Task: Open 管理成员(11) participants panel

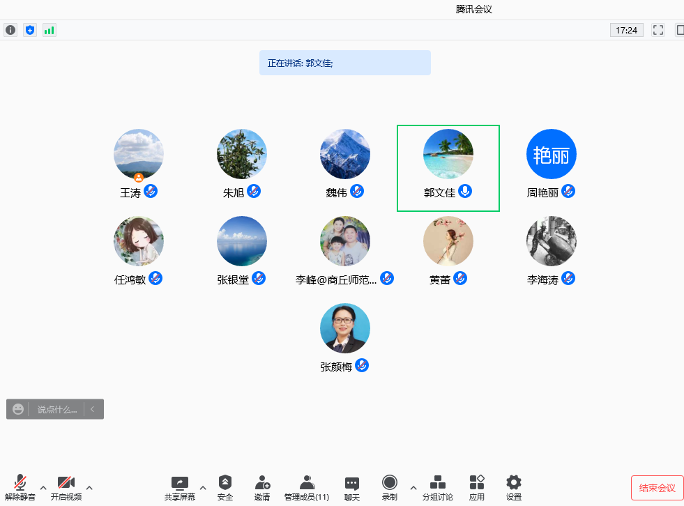Action: (307, 487)
